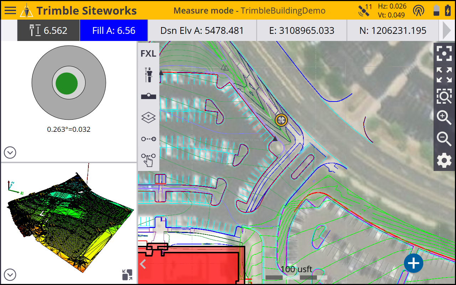Open the left chevron on map bottom
The height and width of the screenshot is (285, 456).
tap(143, 264)
